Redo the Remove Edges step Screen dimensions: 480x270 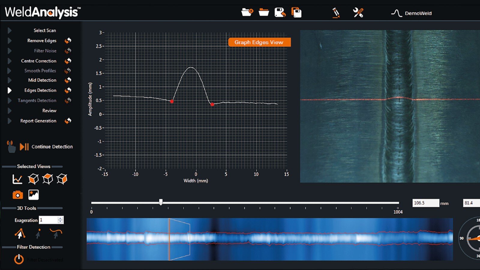coord(68,40)
